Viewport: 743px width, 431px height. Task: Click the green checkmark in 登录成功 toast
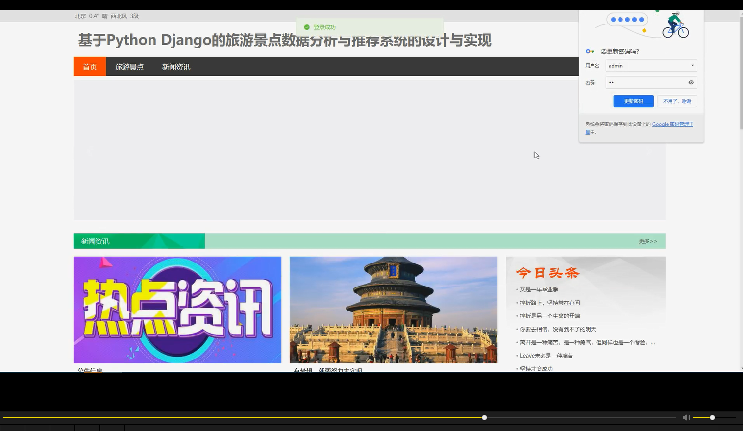[x=307, y=27]
